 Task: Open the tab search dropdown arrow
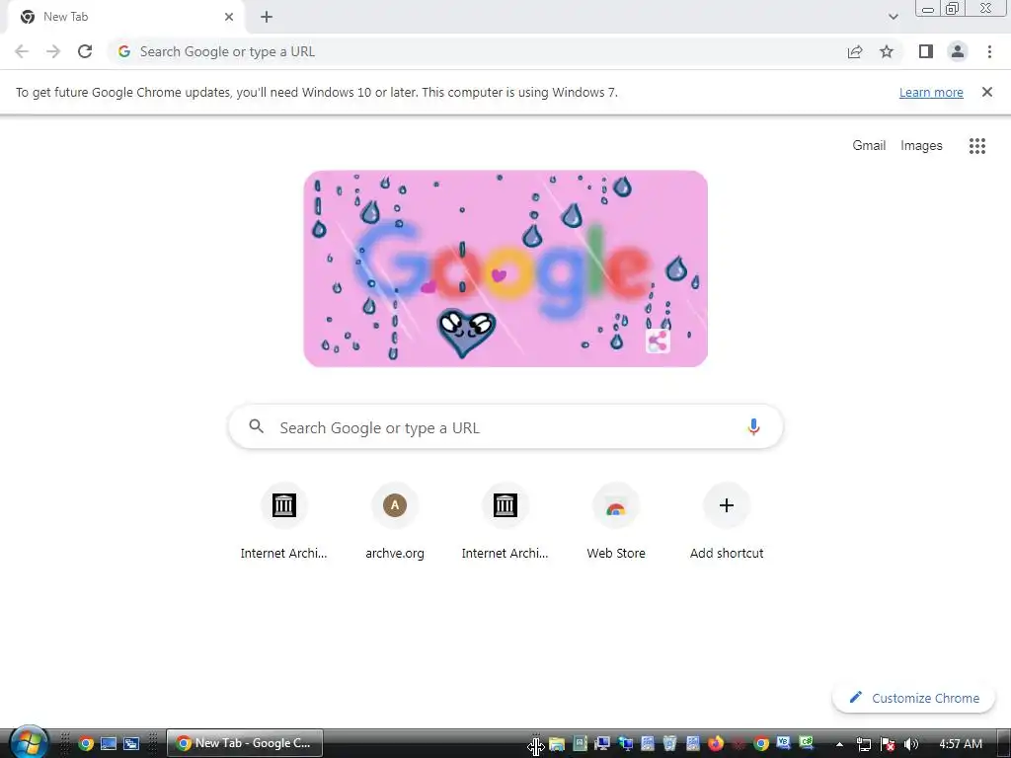(893, 17)
